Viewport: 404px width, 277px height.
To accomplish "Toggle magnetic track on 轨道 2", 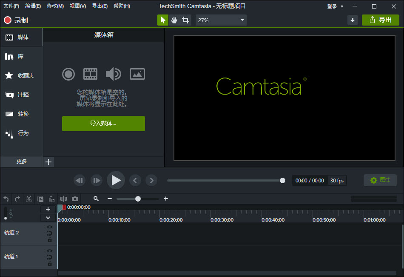I will 49,234.
